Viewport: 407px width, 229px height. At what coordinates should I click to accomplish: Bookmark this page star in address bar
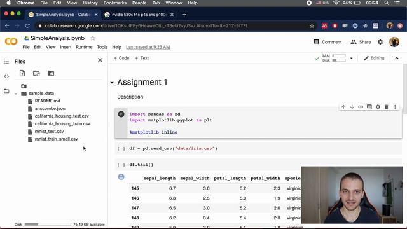coord(312,25)
